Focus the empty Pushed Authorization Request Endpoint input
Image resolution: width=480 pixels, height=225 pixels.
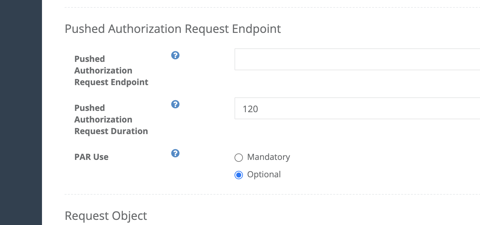357,59
